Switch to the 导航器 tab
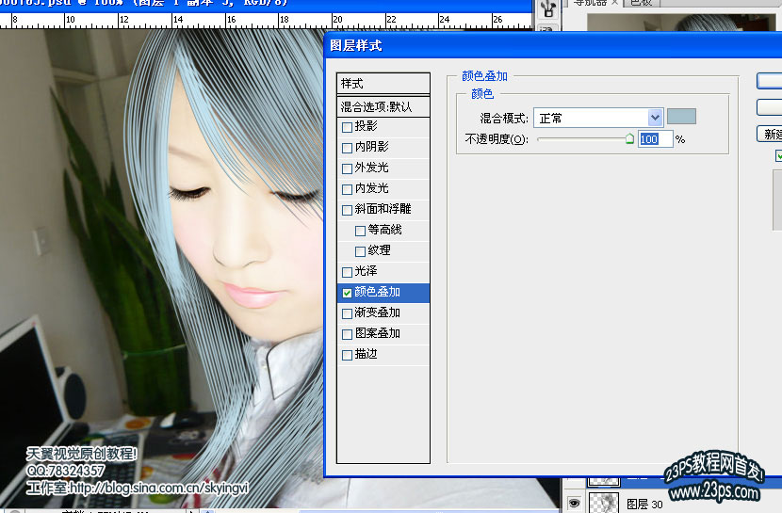 pos(590,3)
